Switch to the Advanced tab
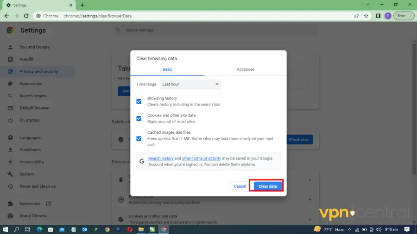 pos(246,69)
